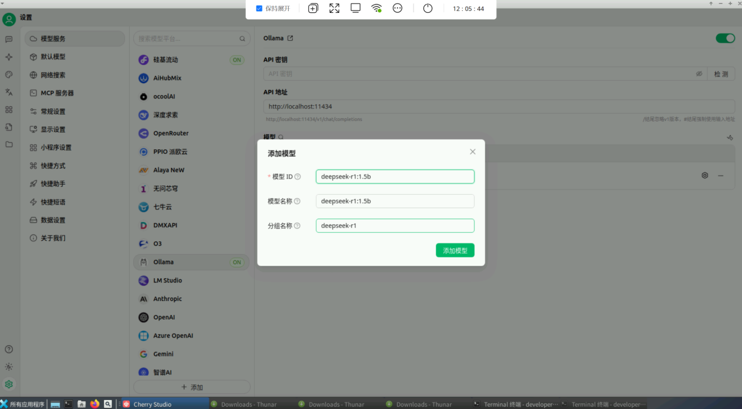Click the search magnifier in platform search box
This screenshot has height=409, width=742.
point(242,39)
